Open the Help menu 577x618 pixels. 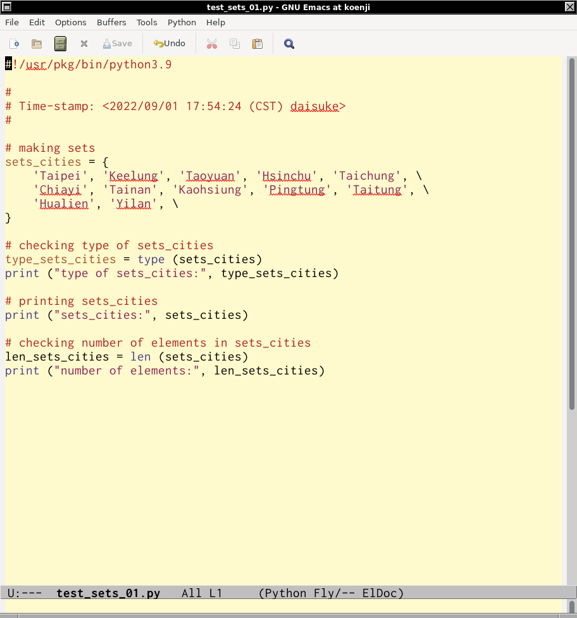pyautogui.click(x=216, y=22)
